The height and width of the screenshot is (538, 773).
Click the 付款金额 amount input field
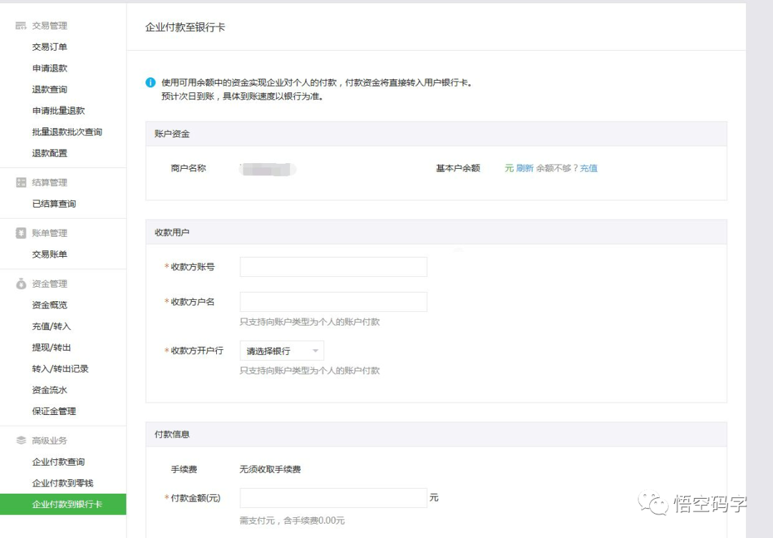coord(333,497)
